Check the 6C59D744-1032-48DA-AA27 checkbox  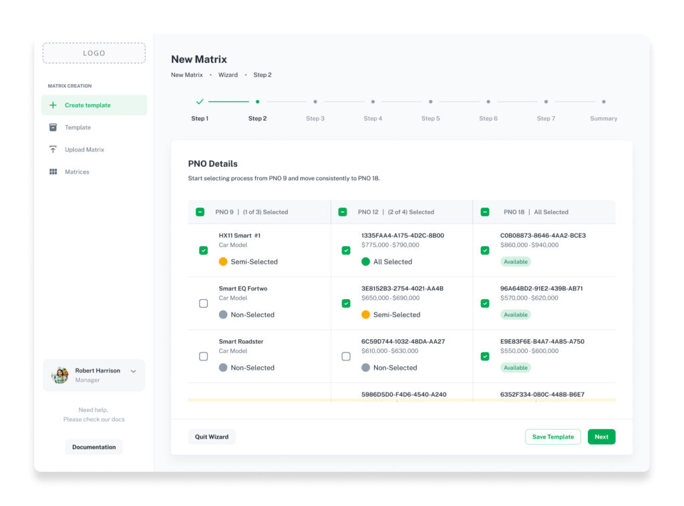346,356
